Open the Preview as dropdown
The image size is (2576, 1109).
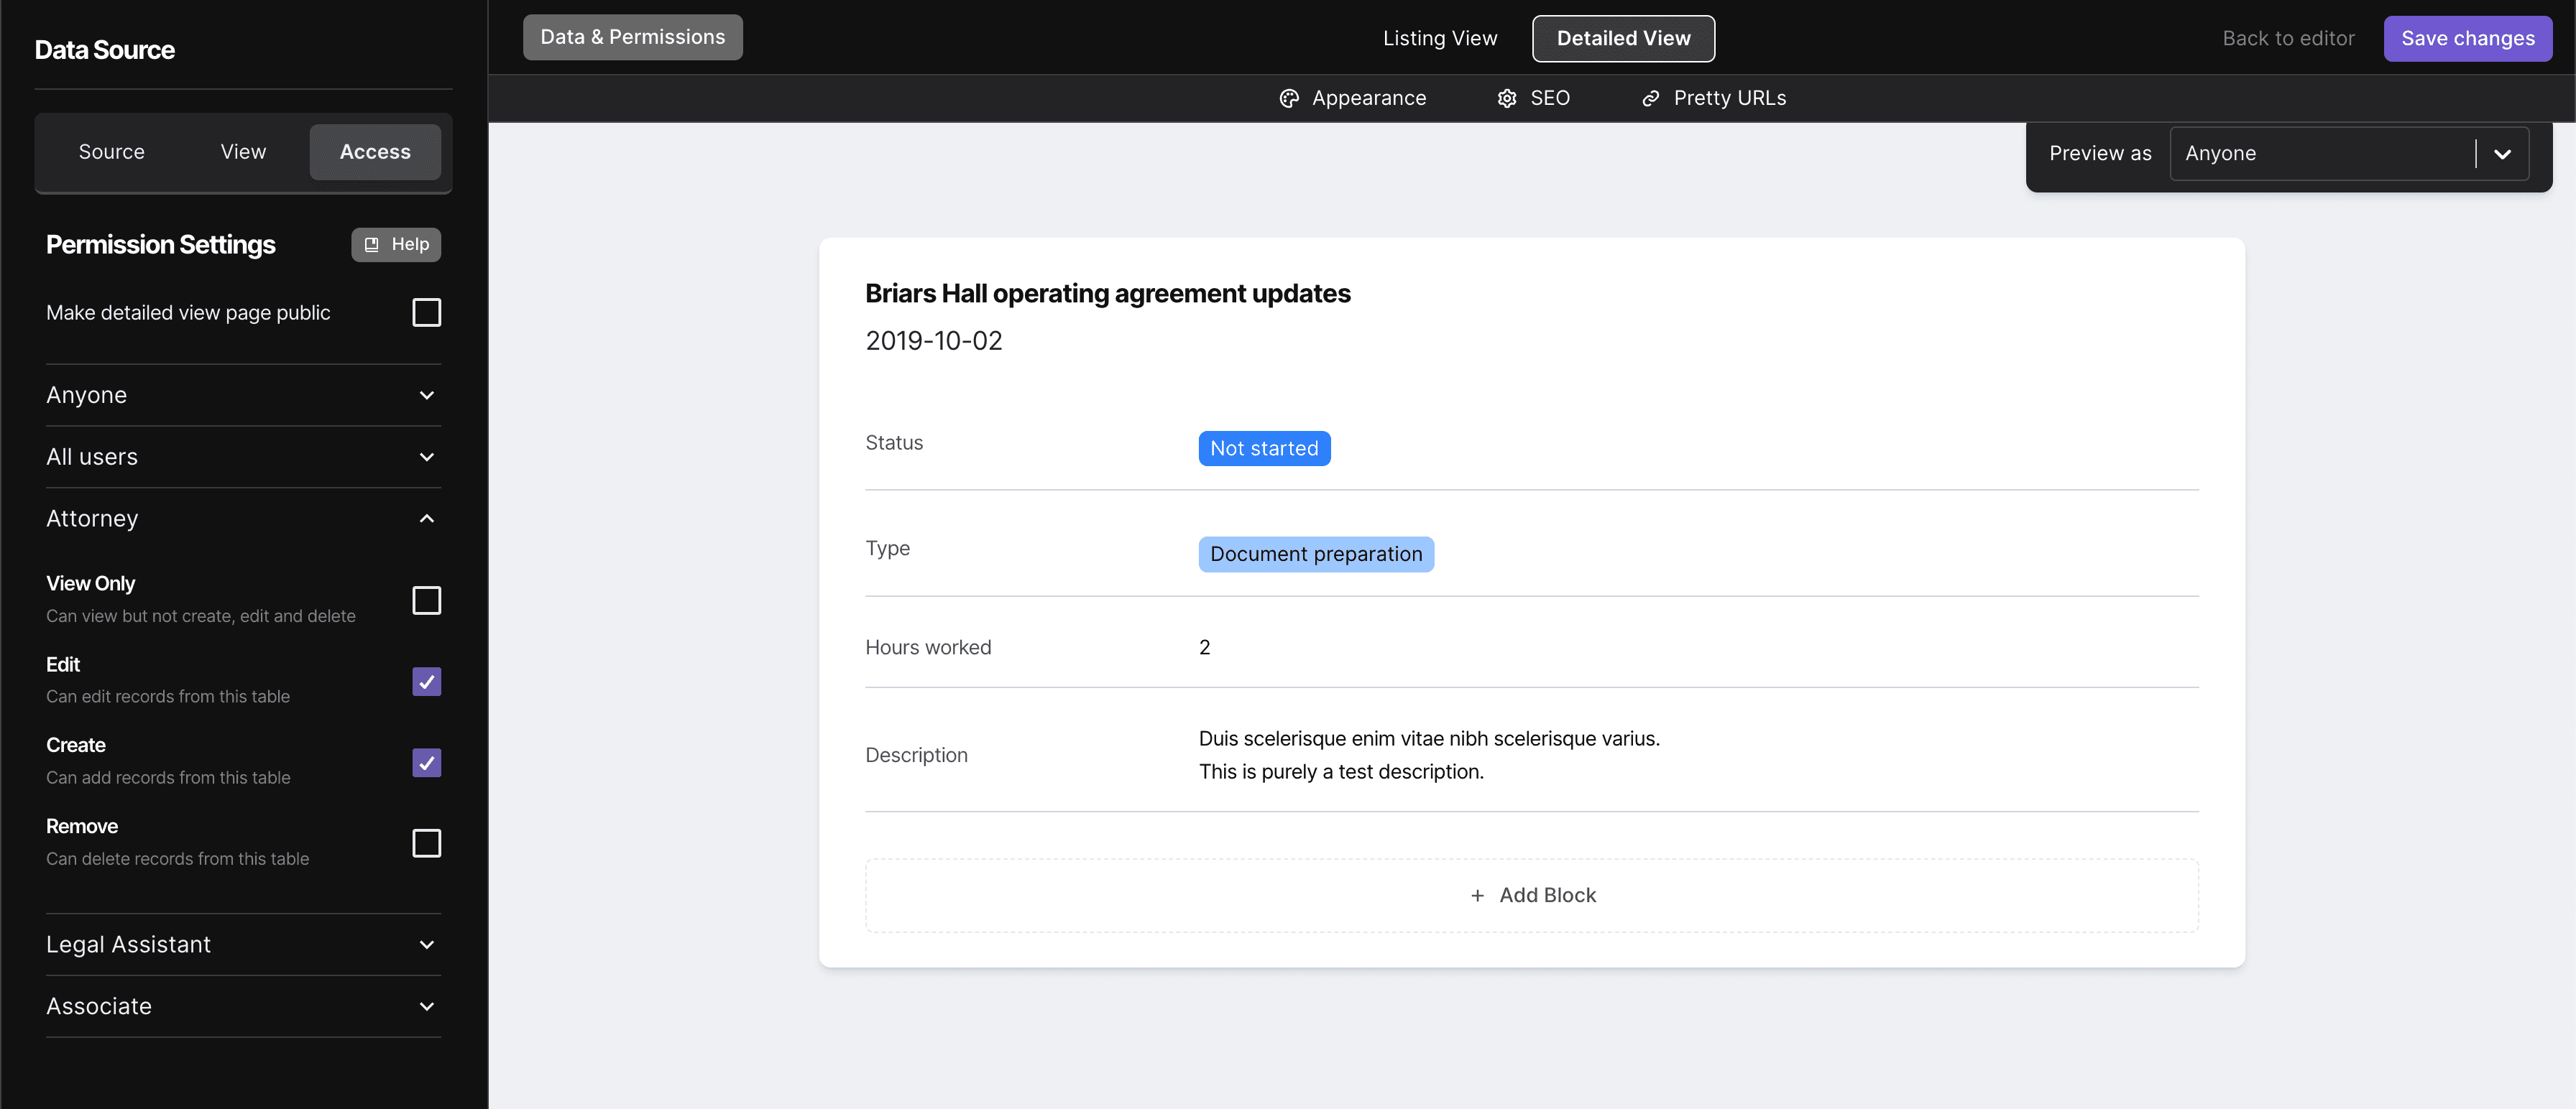(x=2349, y=154)
